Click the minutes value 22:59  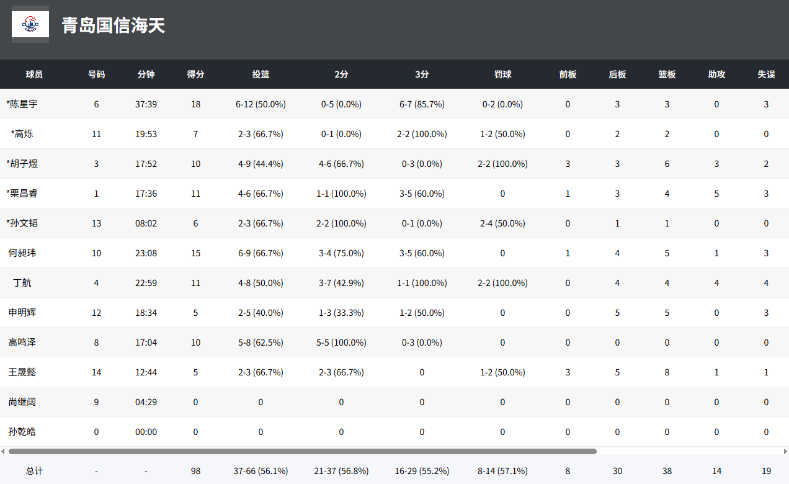tap(146, 283)
